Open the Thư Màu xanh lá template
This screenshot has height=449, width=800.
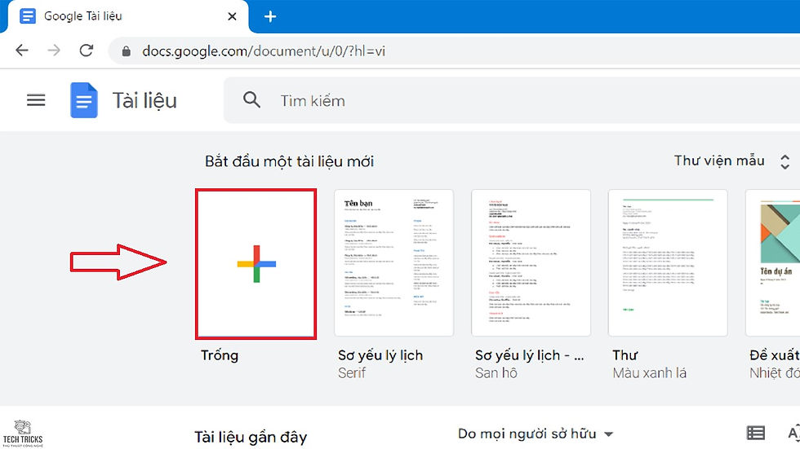pyautogui.click(x=668, y=262)
